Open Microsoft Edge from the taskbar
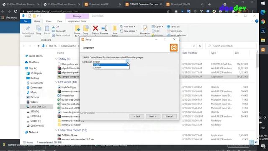Viewport: 268px width, 151px height. pos(263,12)
